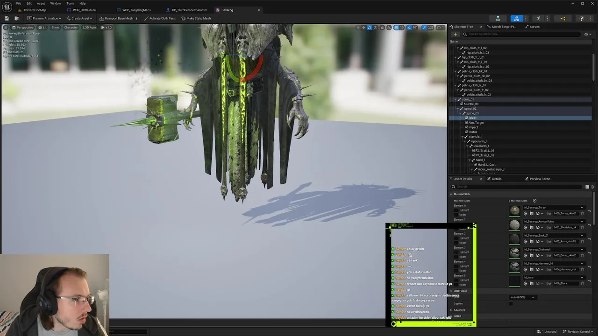598x336 pixels.
Task: Toggle scale snapping in viewport
Action: tap(424, 28)
